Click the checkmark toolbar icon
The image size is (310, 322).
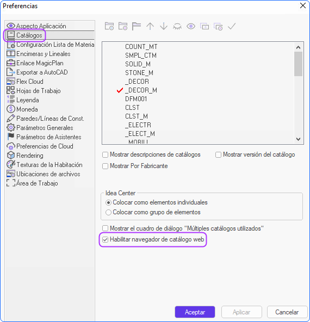(232, 26)
